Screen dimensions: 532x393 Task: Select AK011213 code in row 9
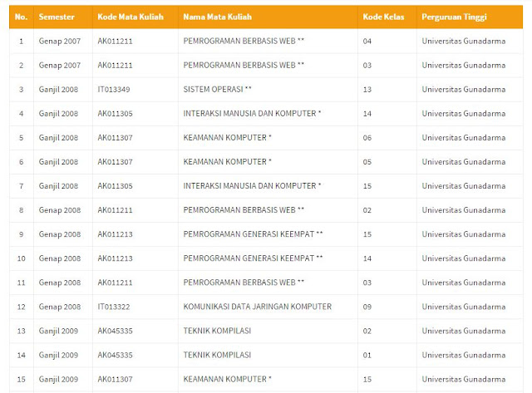tap(115, 234)
